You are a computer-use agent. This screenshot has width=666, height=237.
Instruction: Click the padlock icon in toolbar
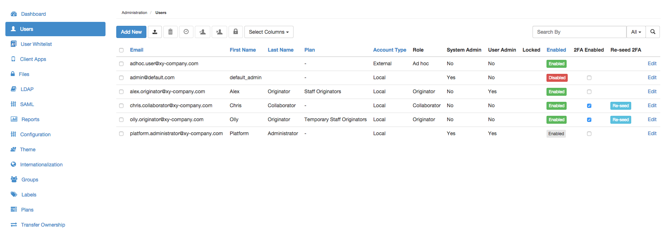[235, 32]
